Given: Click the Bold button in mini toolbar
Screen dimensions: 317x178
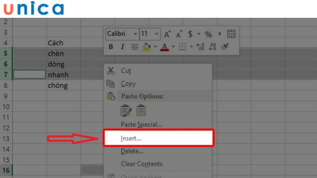Looking at the screenshot, I should pos(111,47).
